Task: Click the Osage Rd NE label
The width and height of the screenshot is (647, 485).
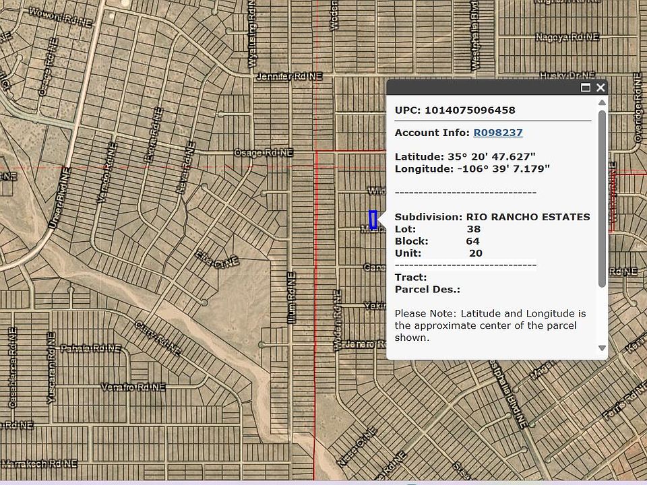Action: [264, 153]
